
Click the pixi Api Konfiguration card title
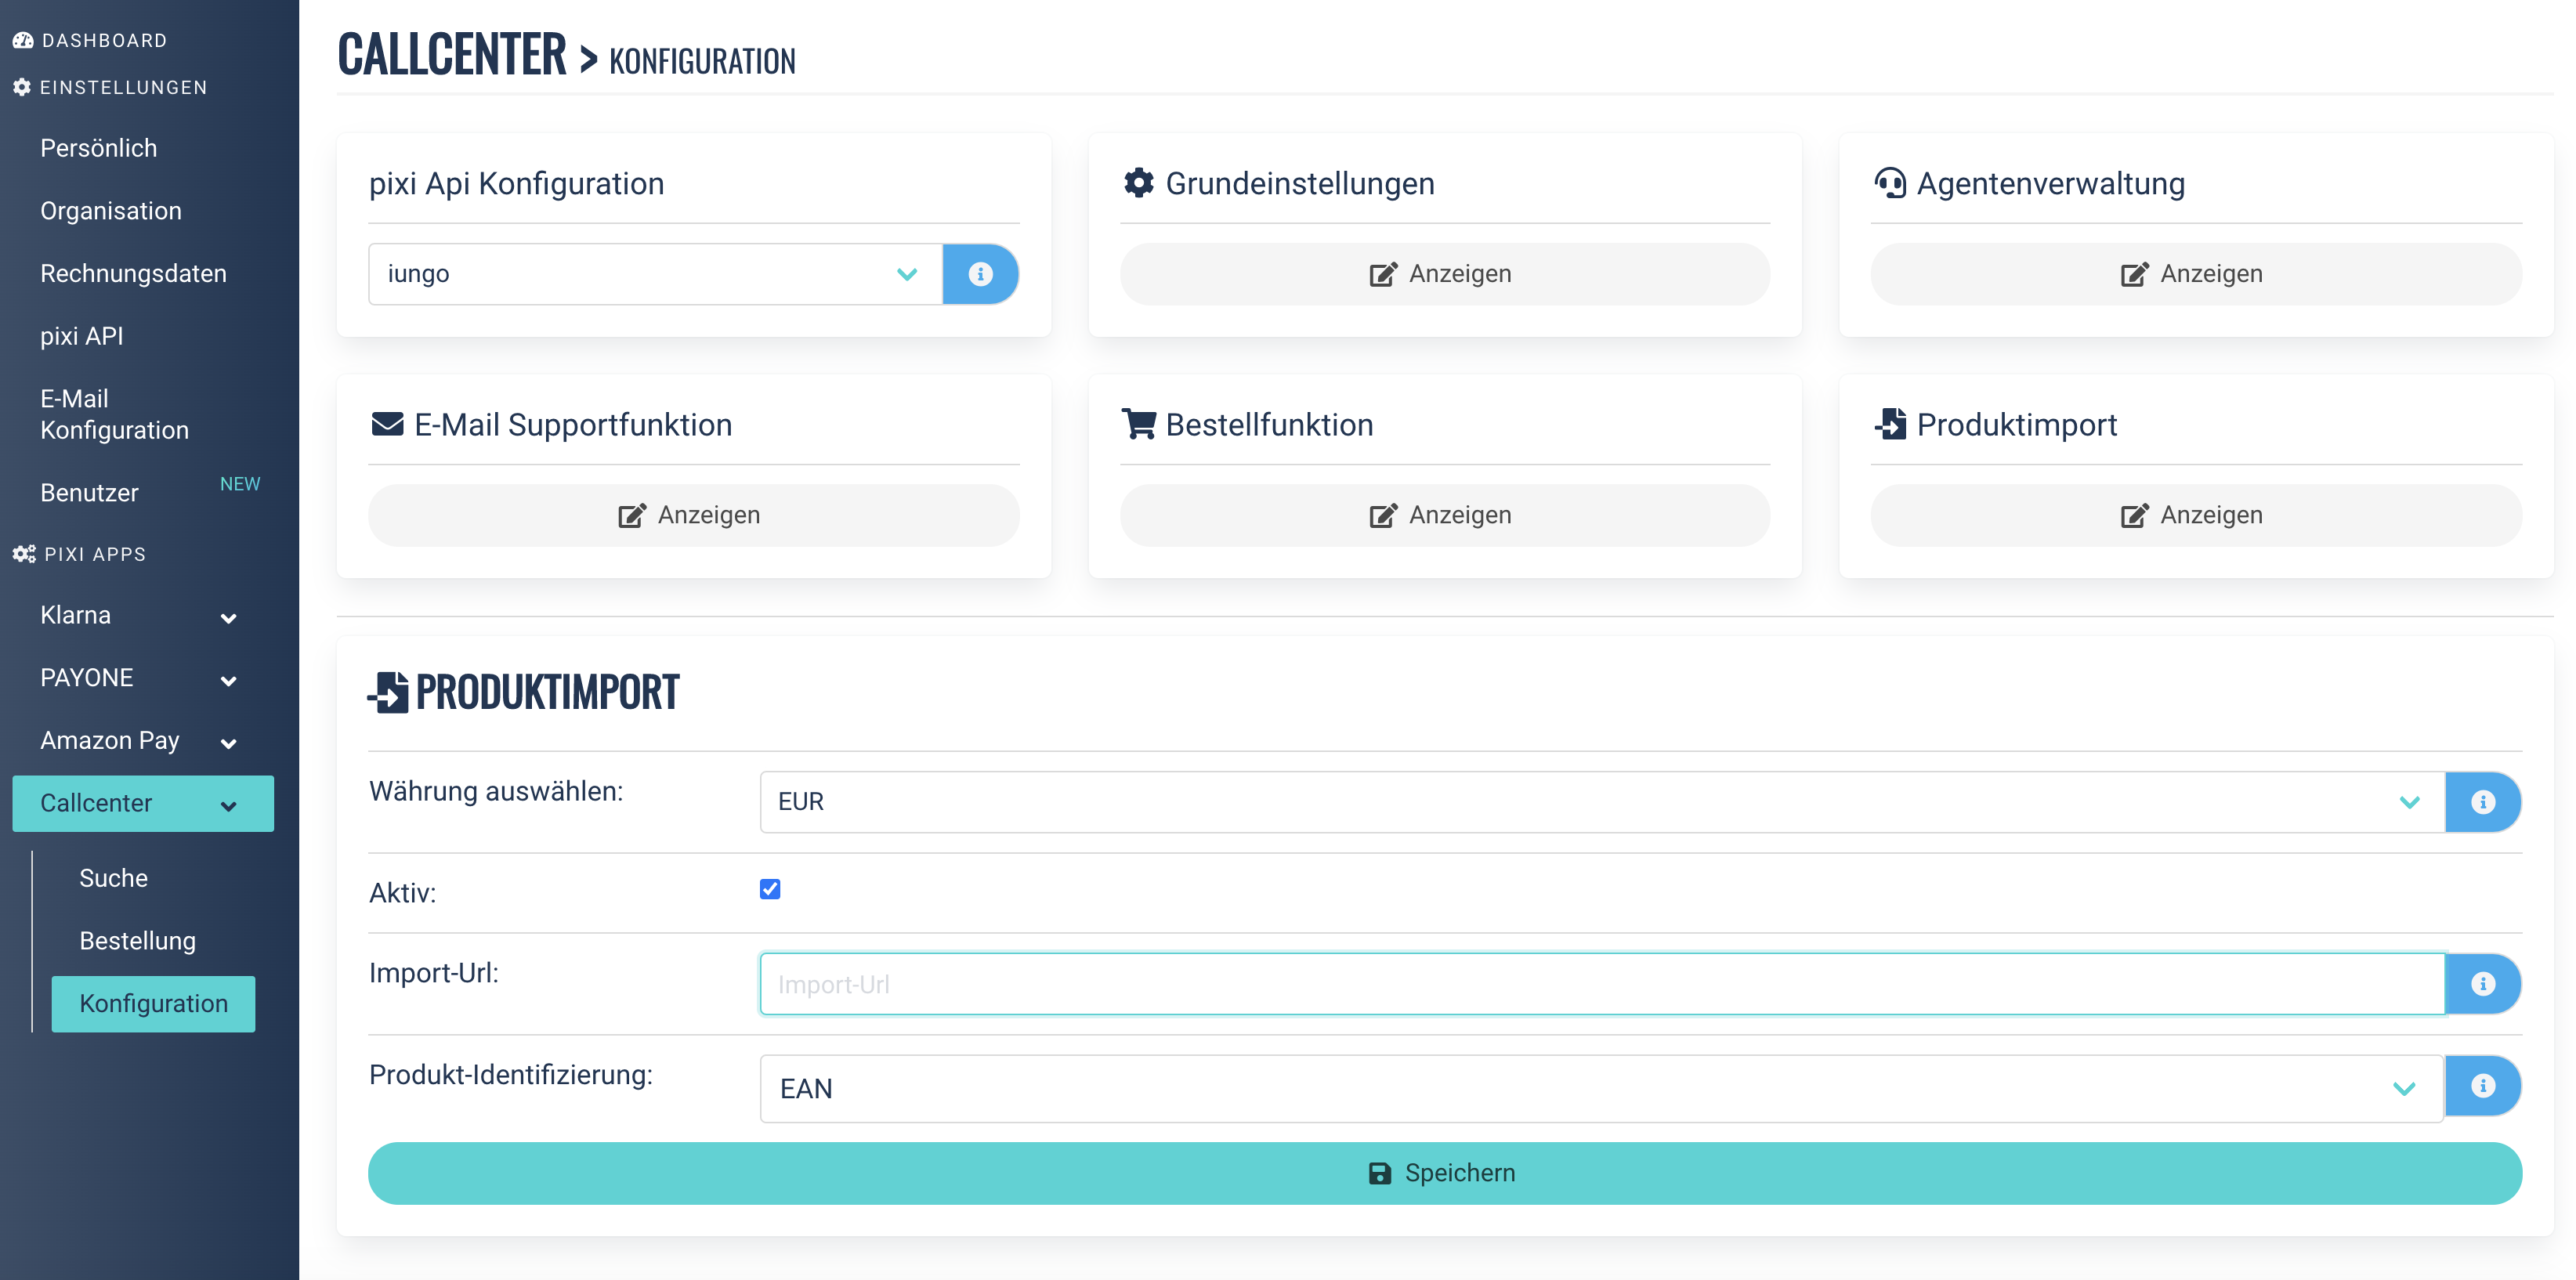coord(517,184)
